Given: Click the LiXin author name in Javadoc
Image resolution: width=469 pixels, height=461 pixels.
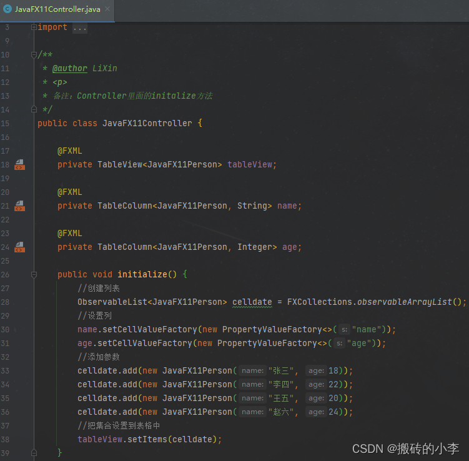Looking at the screenshot, I should tap(105, 69).
